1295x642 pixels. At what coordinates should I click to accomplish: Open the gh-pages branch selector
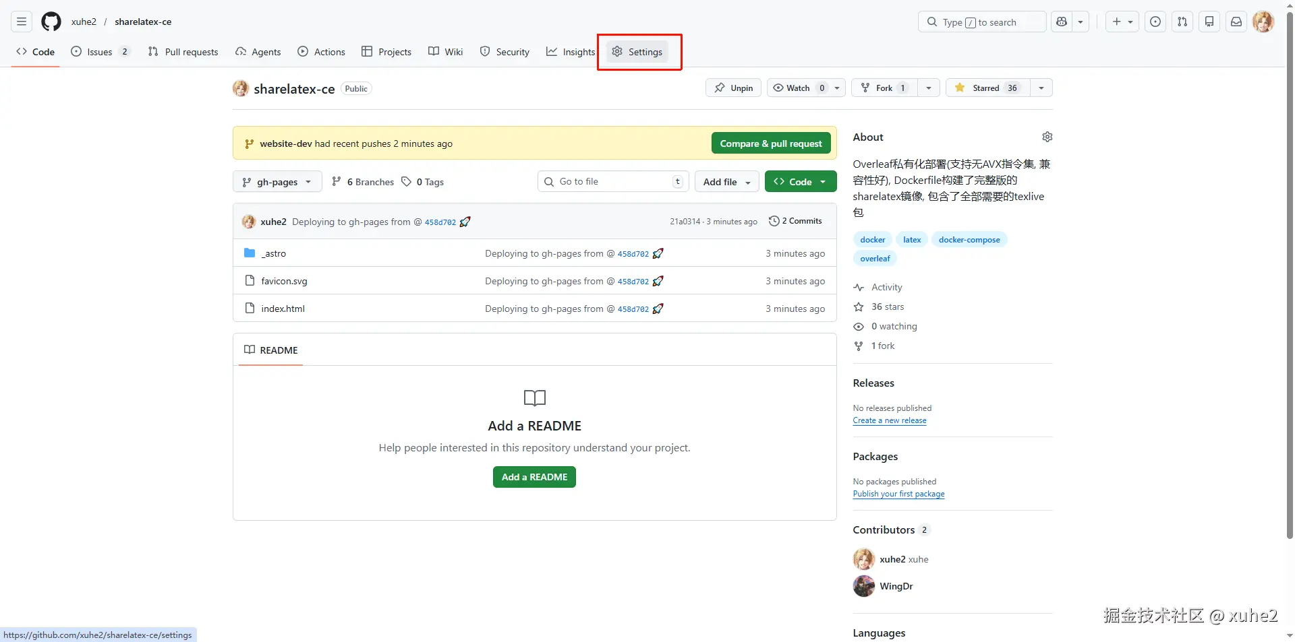277,182
